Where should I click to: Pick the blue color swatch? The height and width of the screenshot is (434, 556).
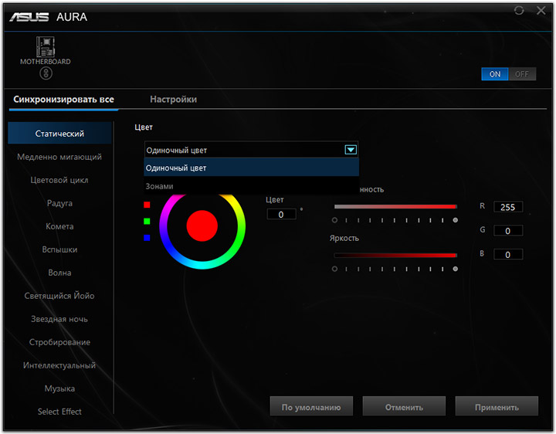[147, 238]
